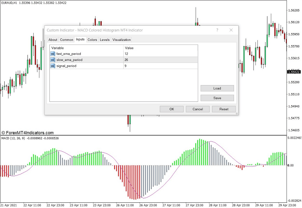Click the numeric icon beside signal_period
The height and width of the screenshot is (208, 302).
[52, 66]
